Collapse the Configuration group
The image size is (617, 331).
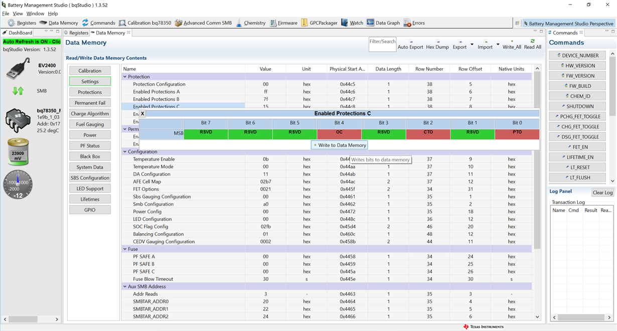pos(125,151)
